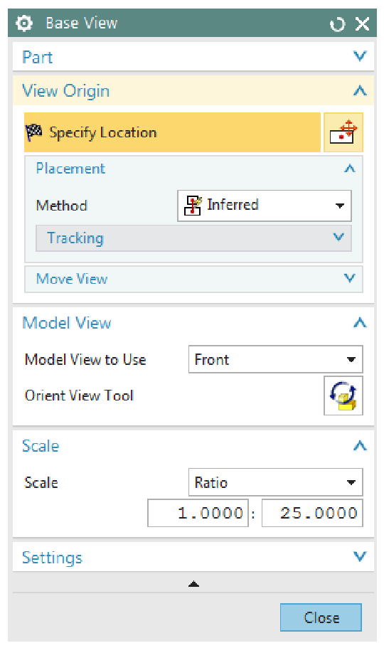Click the Specify Location point icon
384x648 pixels.
343,132
